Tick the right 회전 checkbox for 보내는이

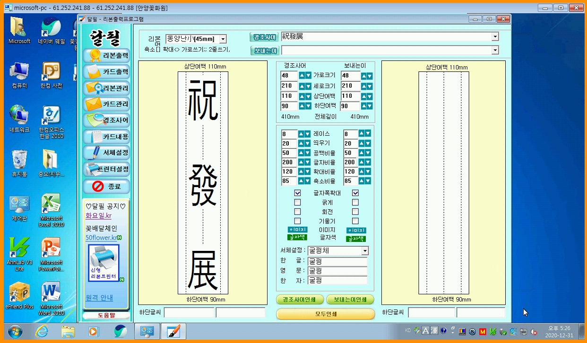(x=355, y=212)
